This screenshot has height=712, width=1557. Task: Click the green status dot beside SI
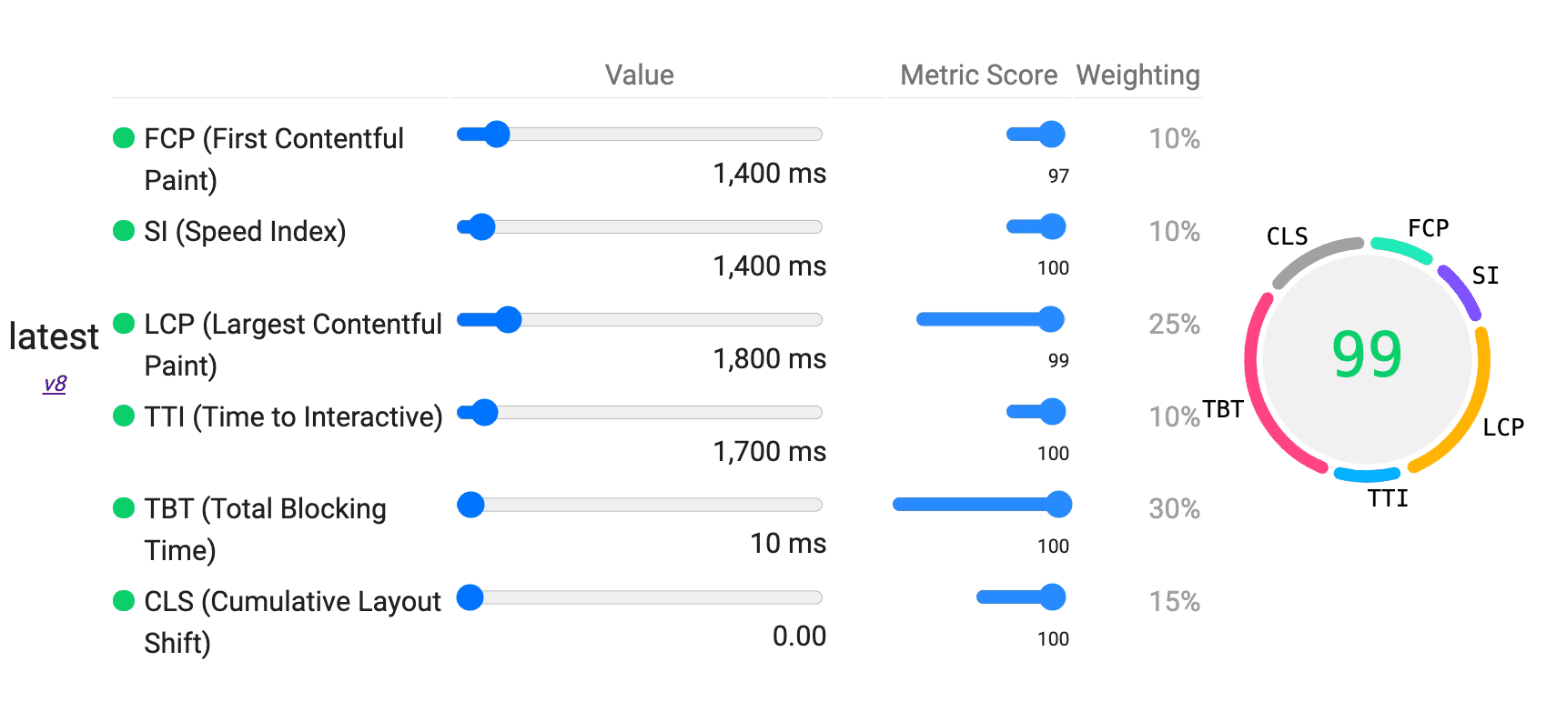tap(124, 231)
